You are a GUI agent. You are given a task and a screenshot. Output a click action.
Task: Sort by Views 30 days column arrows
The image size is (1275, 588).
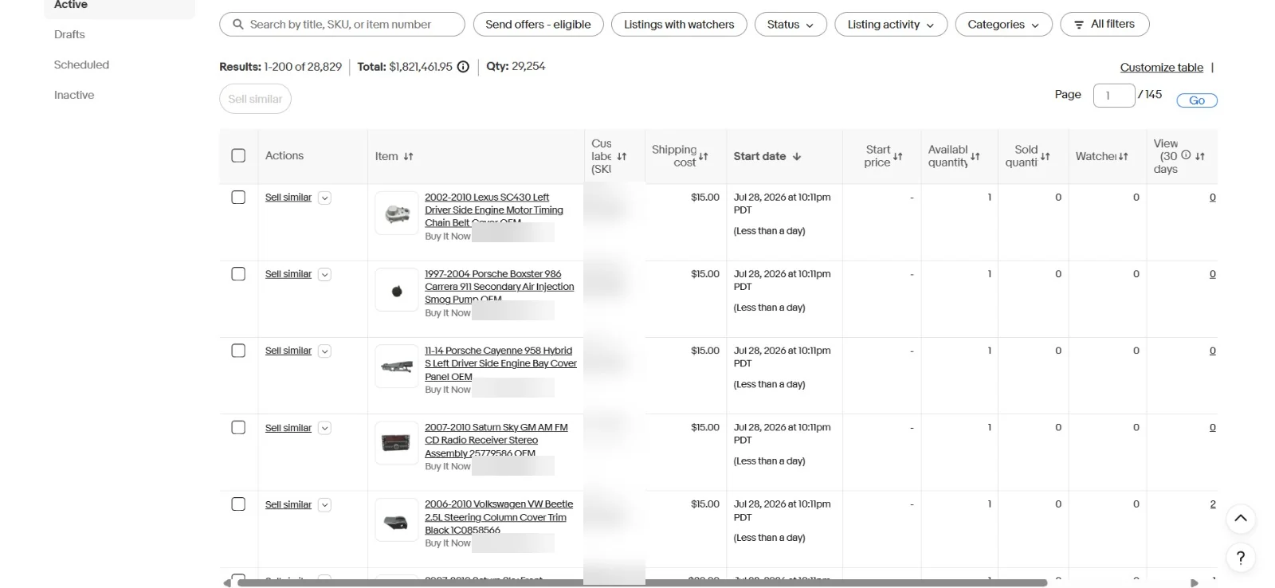tap(1200, 157)
